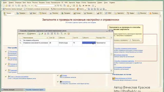Click the Пропустить button
Screen dimensions: 164x92
[136, 40]
